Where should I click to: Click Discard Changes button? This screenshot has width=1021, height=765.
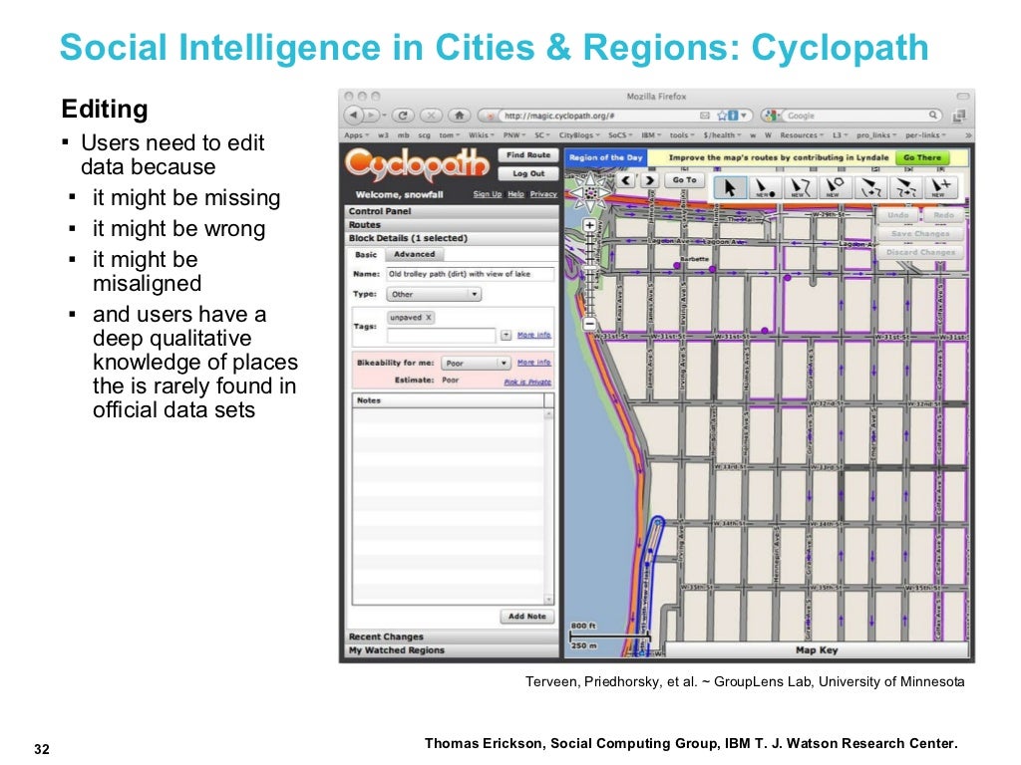(x=920, y=252)
